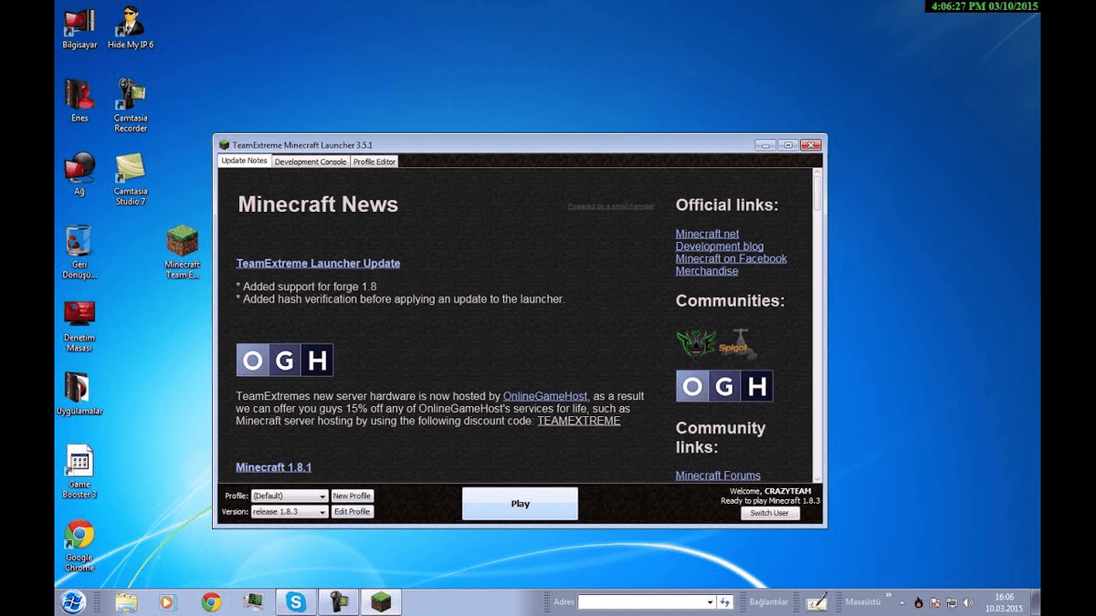Open the Action Center flag in the tray
1096x616 pixels.
click(x=936, y=602)
